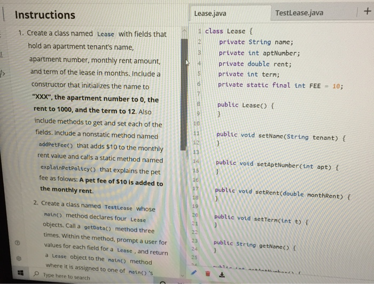Open the Windows Start menu
Image resolution: width=374 pixels, height=284 pixels.
[x=21, y=273]
